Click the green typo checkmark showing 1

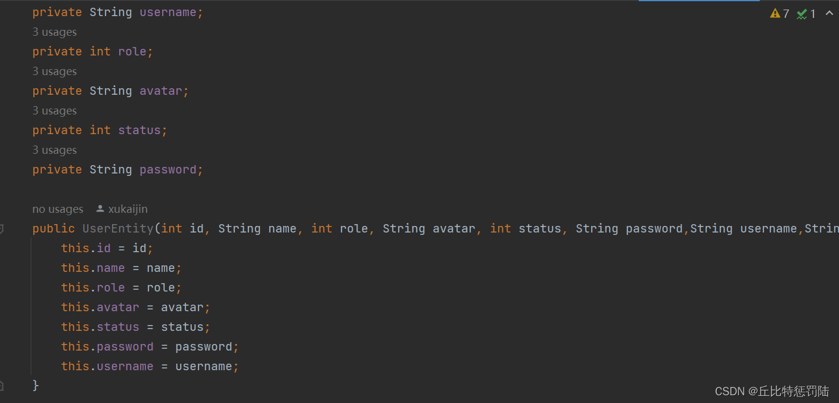tap(806, 13)
